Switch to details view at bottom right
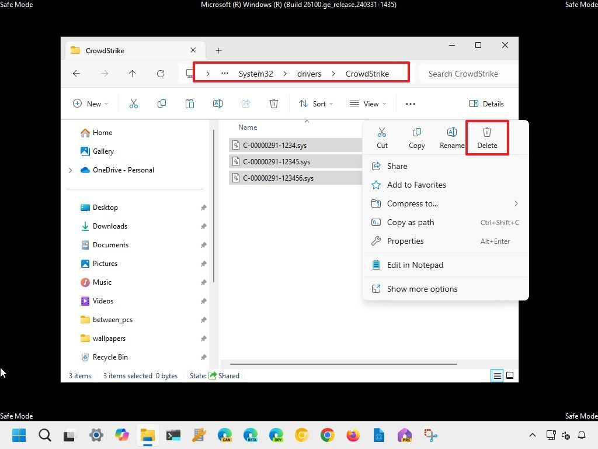 click(496, 375)
